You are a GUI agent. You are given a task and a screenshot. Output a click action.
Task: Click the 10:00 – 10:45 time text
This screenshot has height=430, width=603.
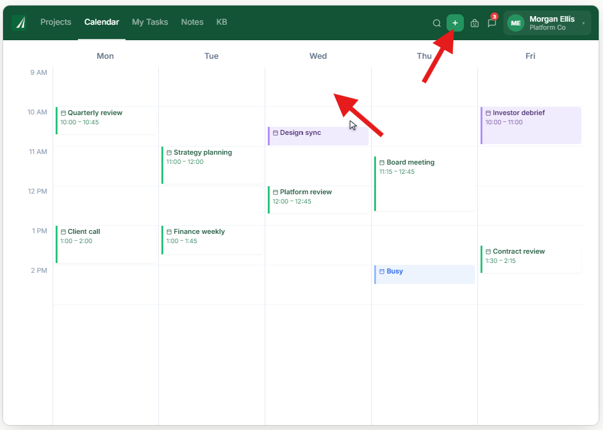80,123
